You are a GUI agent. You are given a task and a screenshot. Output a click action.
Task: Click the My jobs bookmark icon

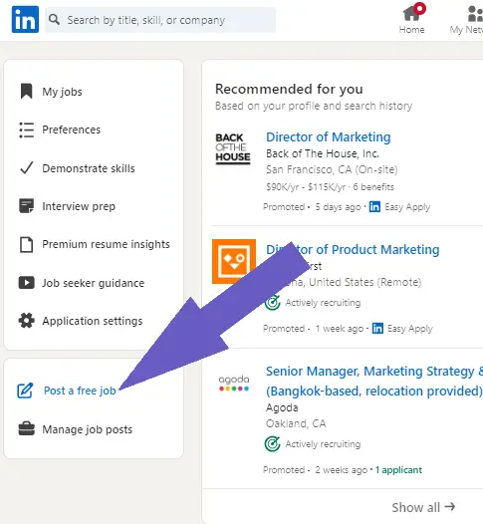pos(26,92)
